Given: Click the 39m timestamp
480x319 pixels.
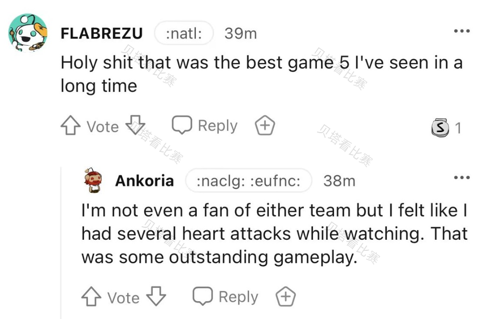Looking at the screenshot, I should tap(240, 34).
